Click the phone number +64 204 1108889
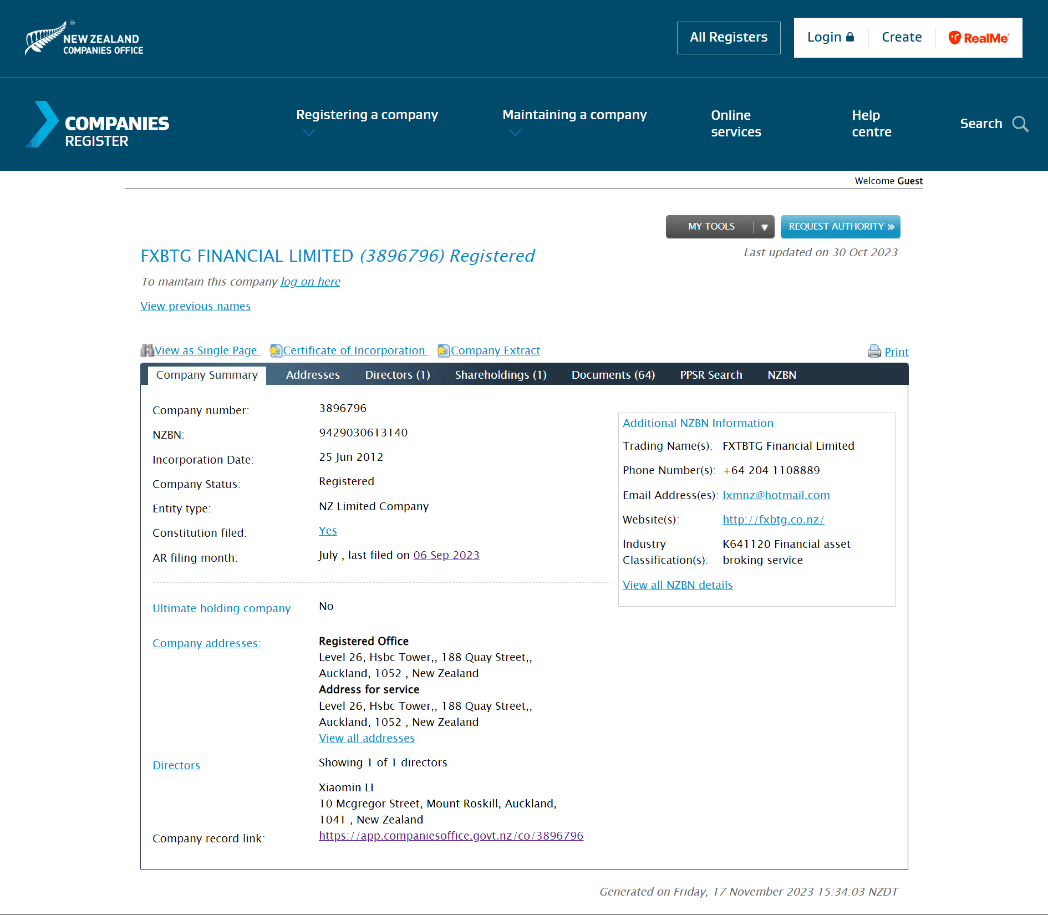This screenshot has height=915, width=1048. tap(771, 470)
